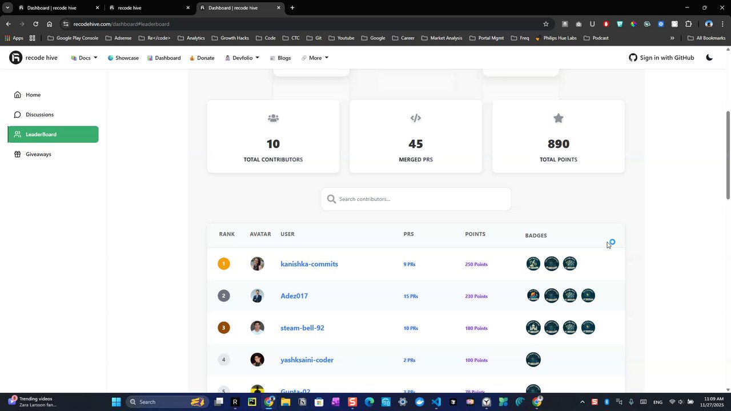Open the Chrome profile avatar
This screenshot has height=411, width=731.
tap(709, 24)
